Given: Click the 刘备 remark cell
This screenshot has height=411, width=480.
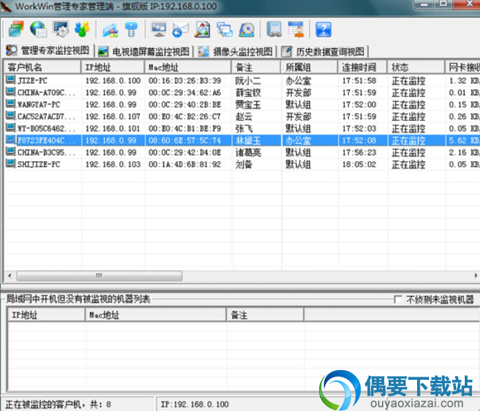Looking at the screenshot, I should pos(244,165).
